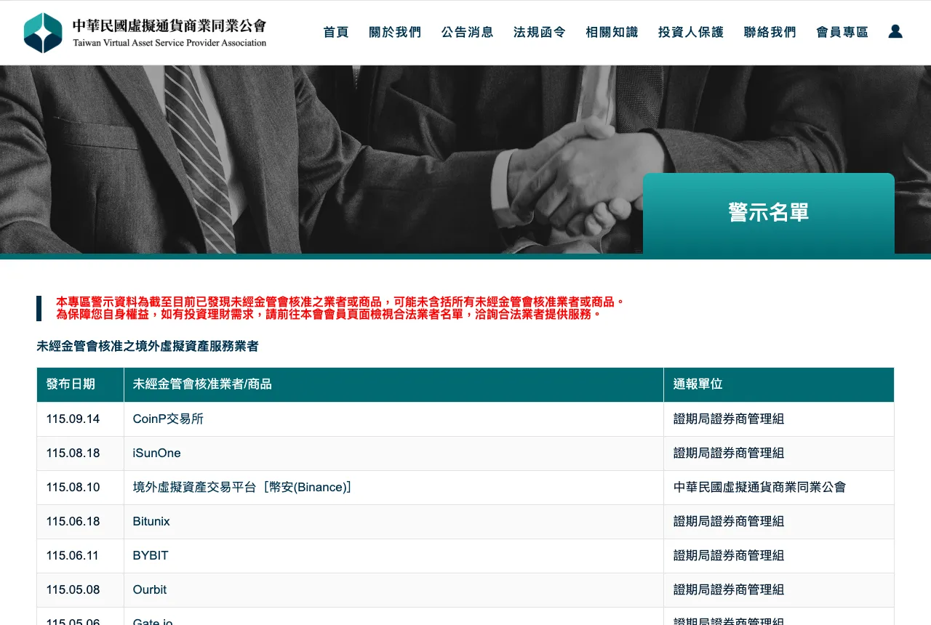Open the 關於我們 menu
The image size is (931, 625).
click(x=395, y=32)
